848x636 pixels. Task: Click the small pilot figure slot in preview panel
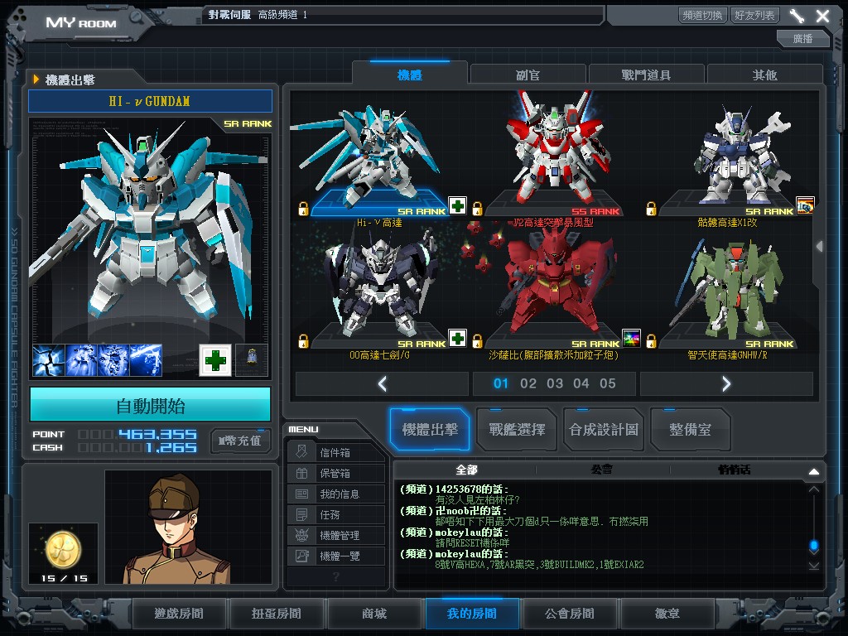252,360
